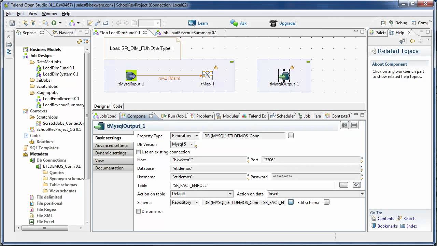Click the wrench project settings icon in toolbar

pos(98,23)
